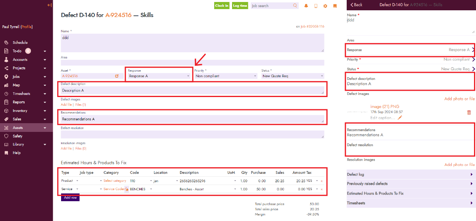
Task: Collapse the sidebar with the arrow icon
Action: pyautogui.click(x=49, y=5)
